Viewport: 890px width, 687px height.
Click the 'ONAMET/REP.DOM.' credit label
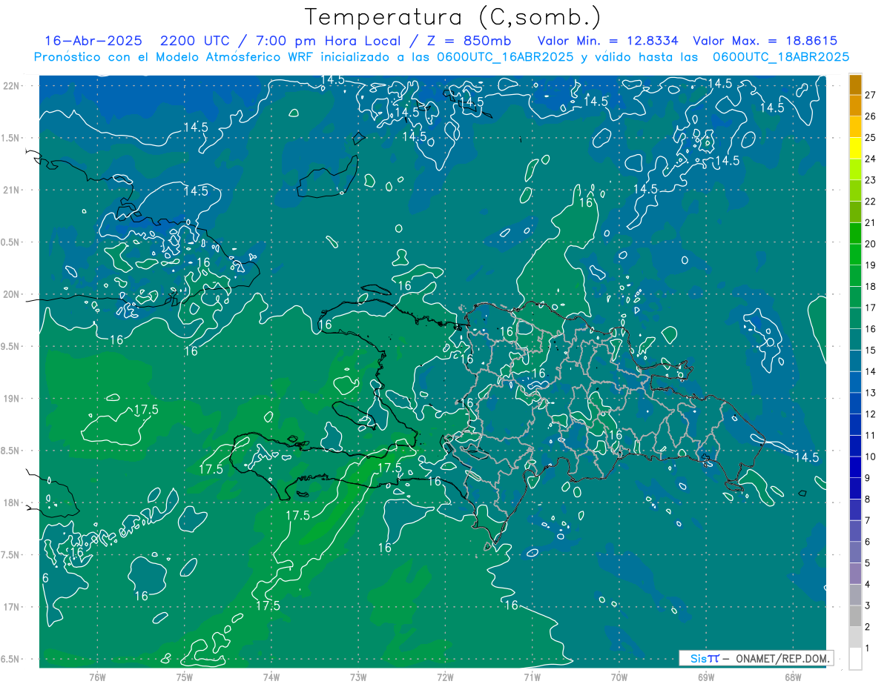pyautogui.click(x=783, y=658)
